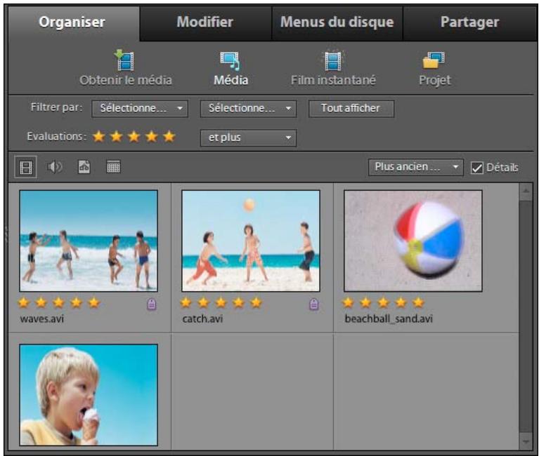Image resolution: width=539 pixels, height=456 pixels.
Task: Click the catch.avi file name
Action: (202, 319)
